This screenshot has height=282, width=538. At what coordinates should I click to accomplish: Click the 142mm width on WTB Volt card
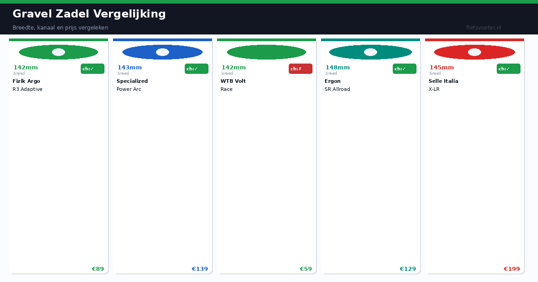234,68
